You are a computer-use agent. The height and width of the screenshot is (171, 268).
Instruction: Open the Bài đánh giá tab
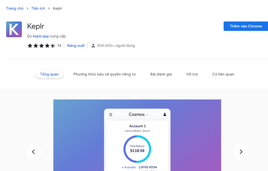coord(161,74)
